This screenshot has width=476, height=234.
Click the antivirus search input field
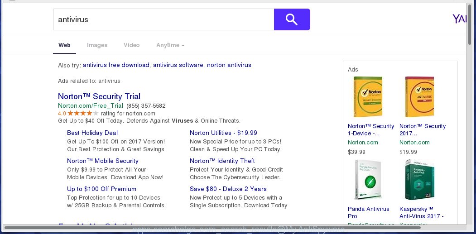163,19
